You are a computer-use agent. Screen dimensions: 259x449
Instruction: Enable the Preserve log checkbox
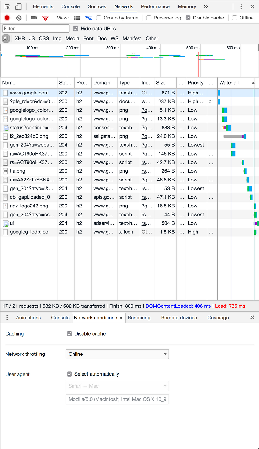tap(149, 18)
